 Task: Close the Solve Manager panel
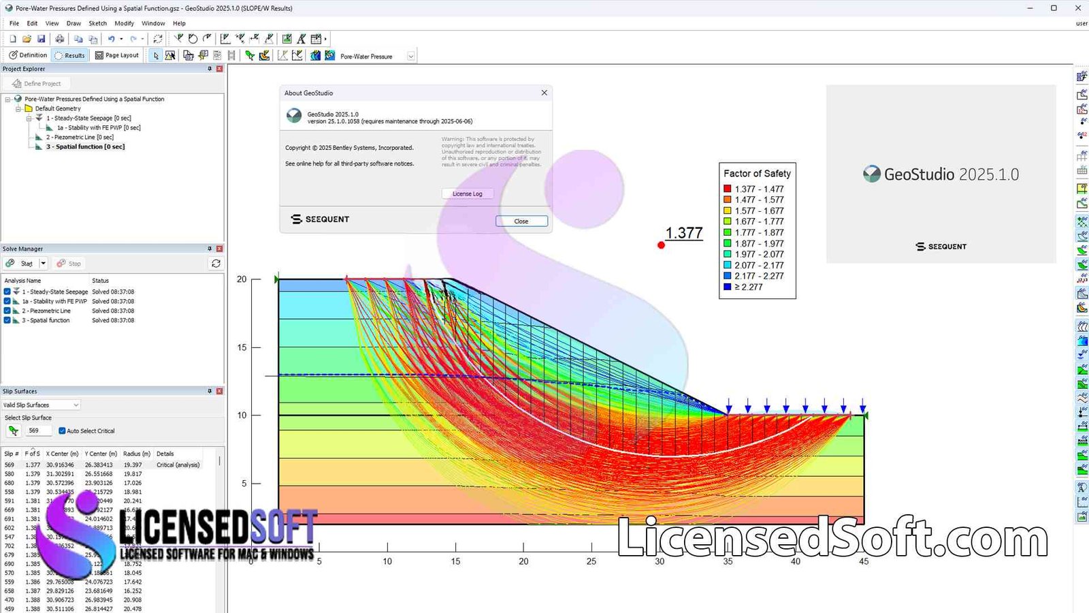pos(219,249)
